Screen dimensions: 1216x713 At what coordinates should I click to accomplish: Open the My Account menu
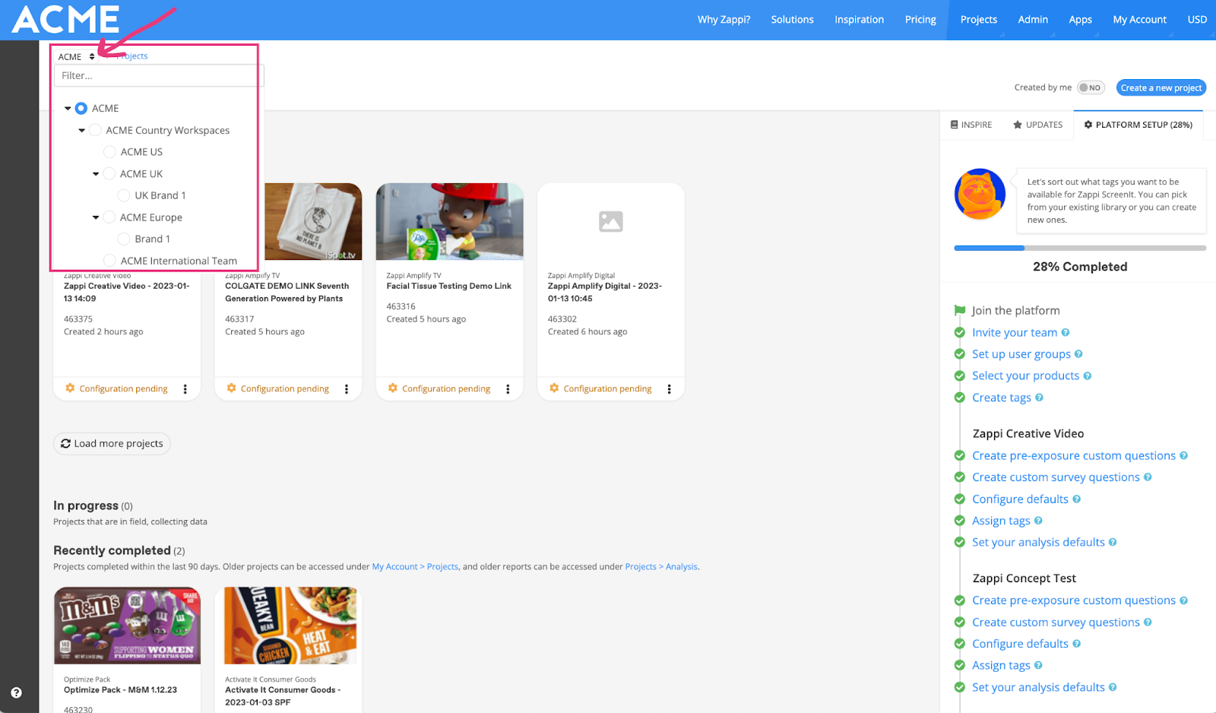click(x=1139, y=20)
